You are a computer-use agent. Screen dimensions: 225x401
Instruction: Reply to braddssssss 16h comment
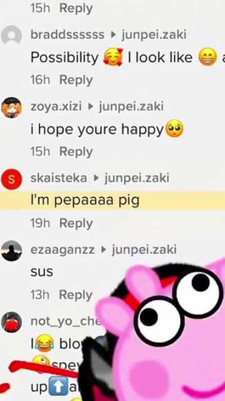(76, 81)
